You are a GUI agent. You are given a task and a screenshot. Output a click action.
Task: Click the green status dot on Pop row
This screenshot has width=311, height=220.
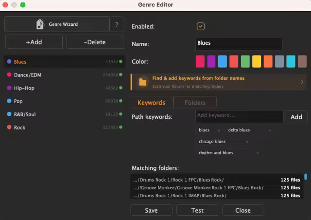click(121, 101)
